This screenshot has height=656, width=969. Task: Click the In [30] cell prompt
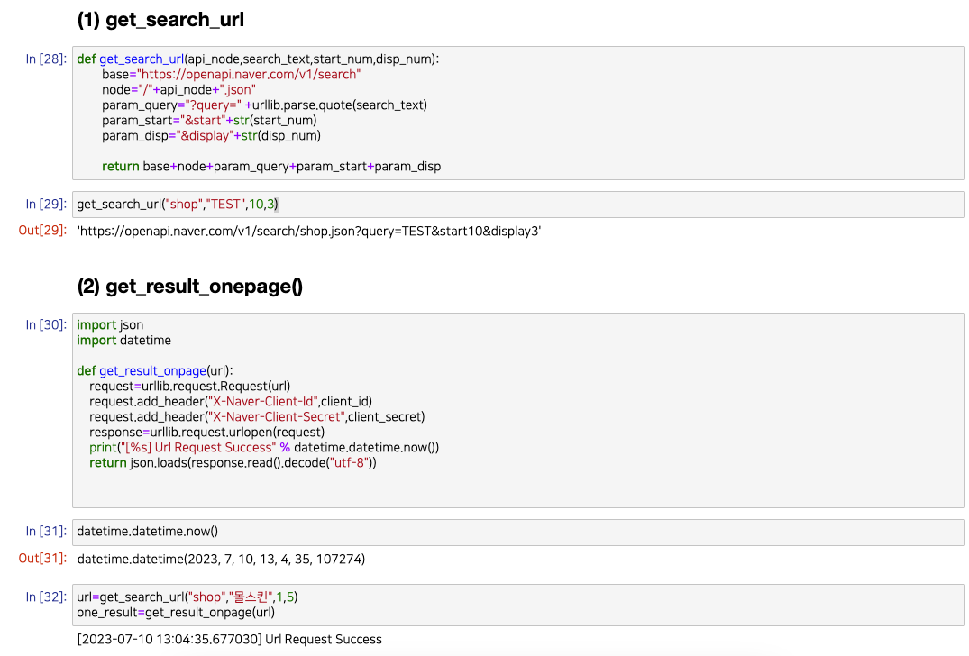pos(46,324)
